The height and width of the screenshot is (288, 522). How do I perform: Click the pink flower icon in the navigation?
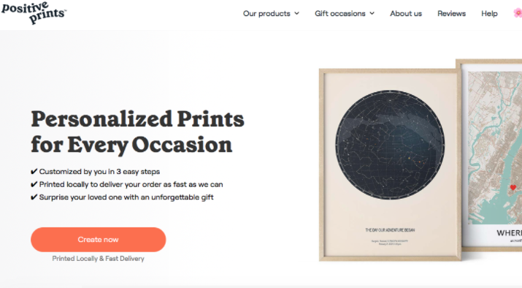pyautogui.click(x=518, y=13)
